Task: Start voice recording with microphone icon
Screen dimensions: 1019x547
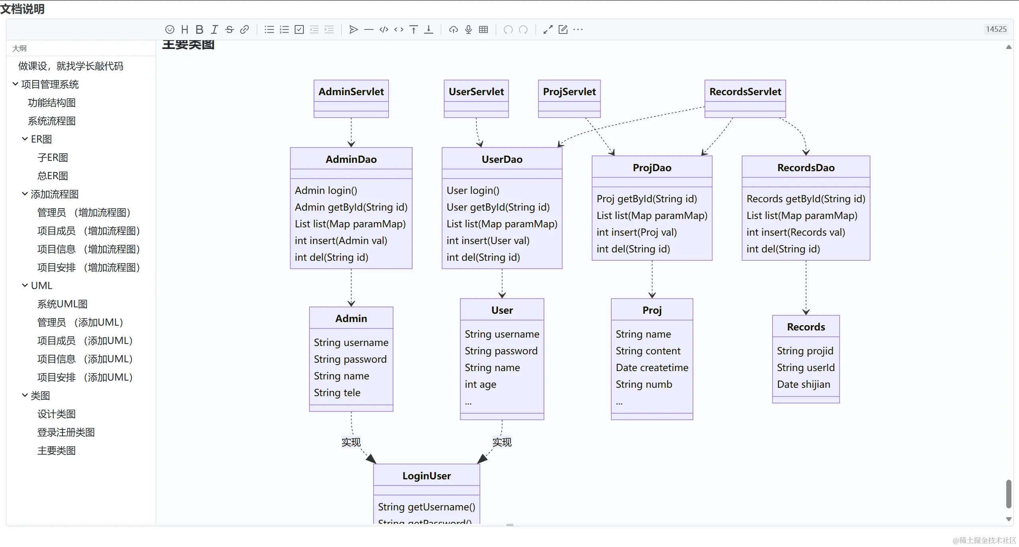Action: point(469,29)
